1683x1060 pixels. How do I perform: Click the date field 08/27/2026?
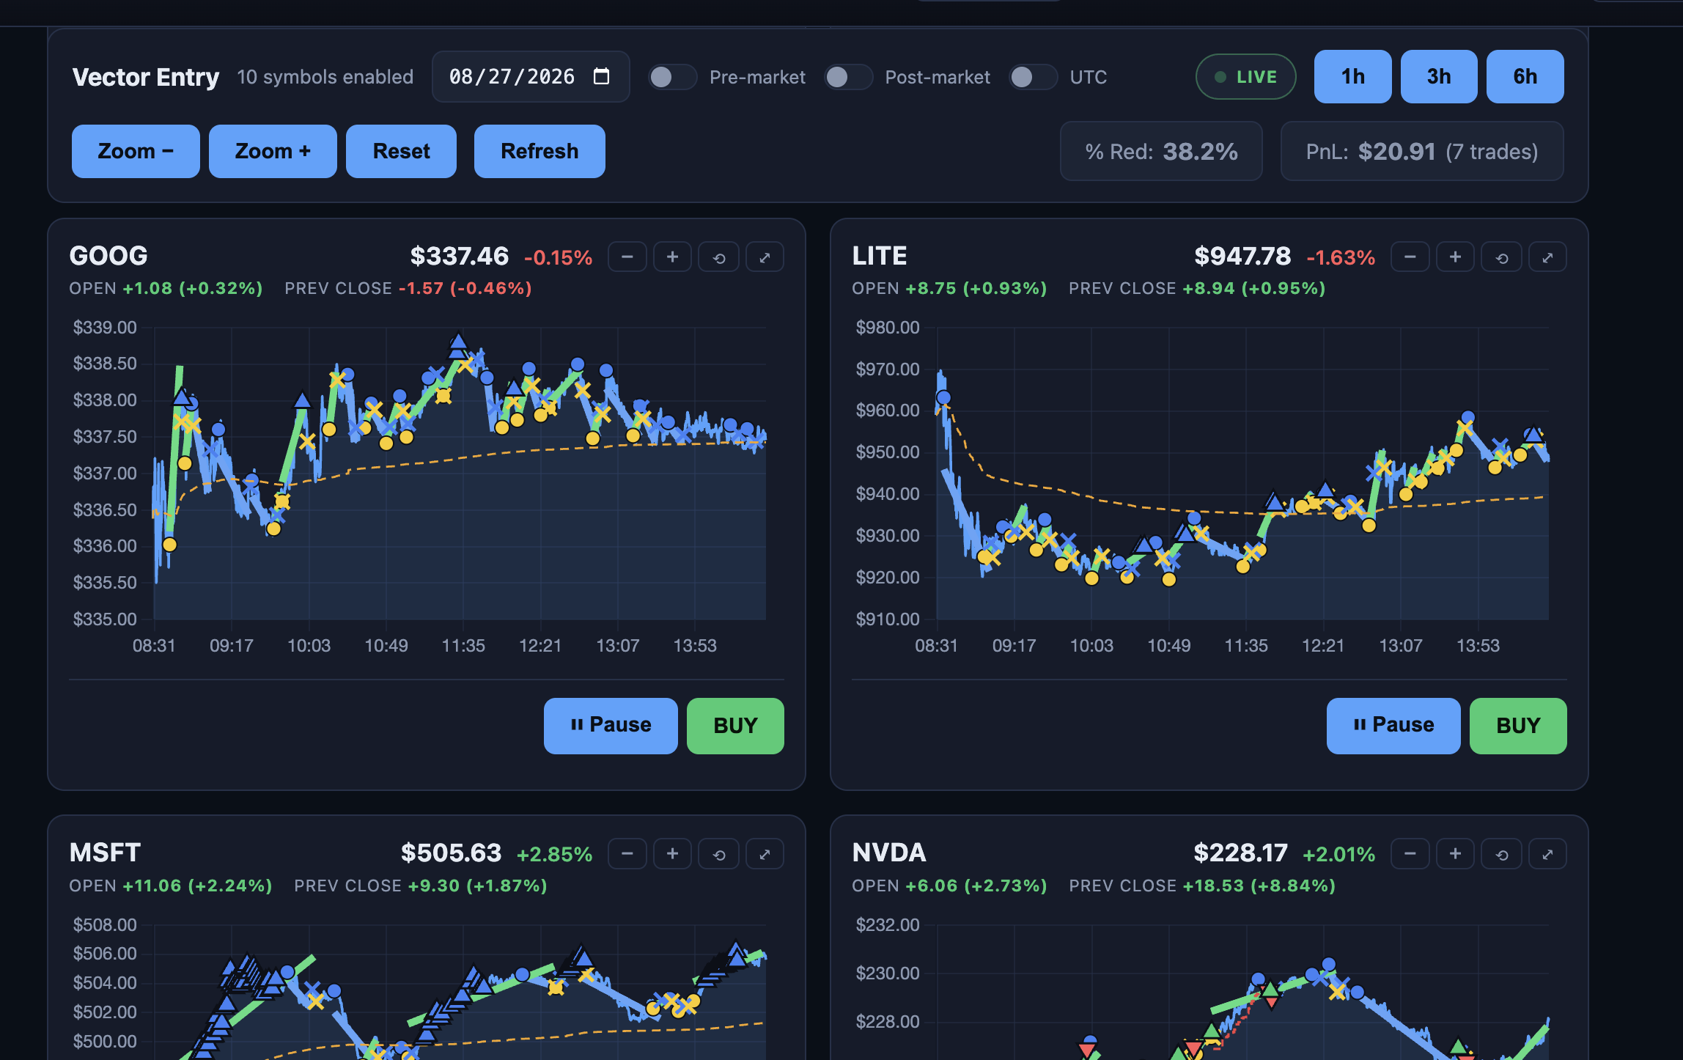tap(531, 77)
